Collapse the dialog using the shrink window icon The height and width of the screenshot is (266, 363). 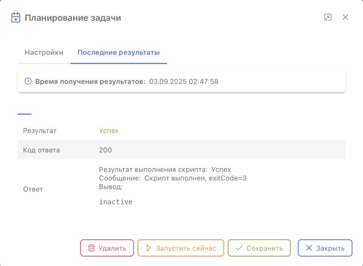pos(328,18)
